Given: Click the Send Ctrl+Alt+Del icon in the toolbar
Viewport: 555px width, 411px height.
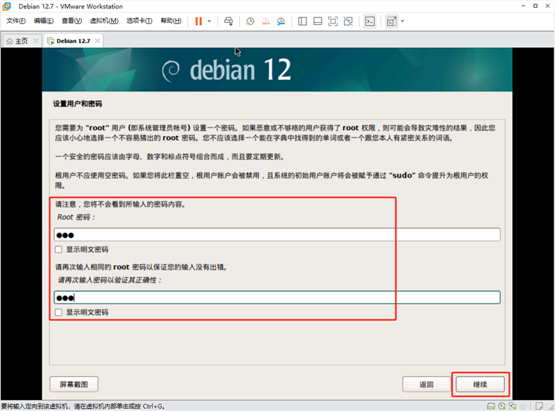Looking at the screenshot, I should coord(229,22).
